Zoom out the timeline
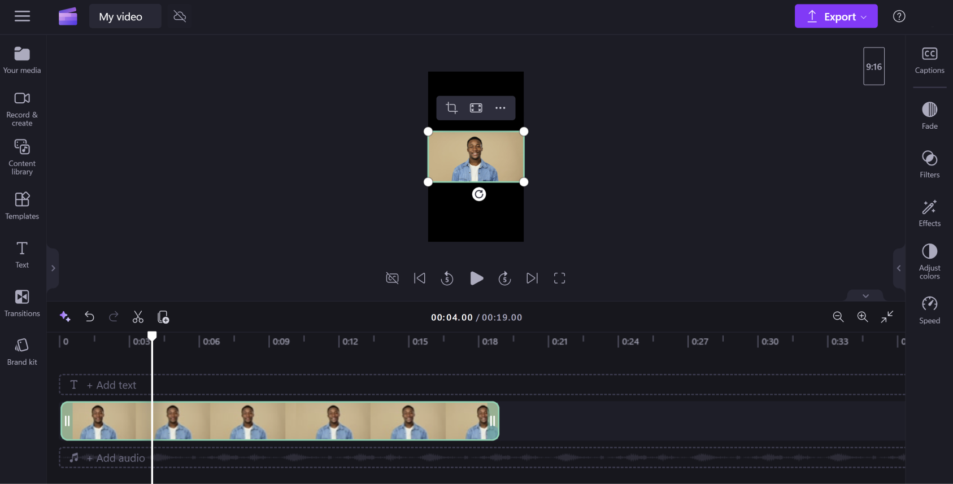 838,317
